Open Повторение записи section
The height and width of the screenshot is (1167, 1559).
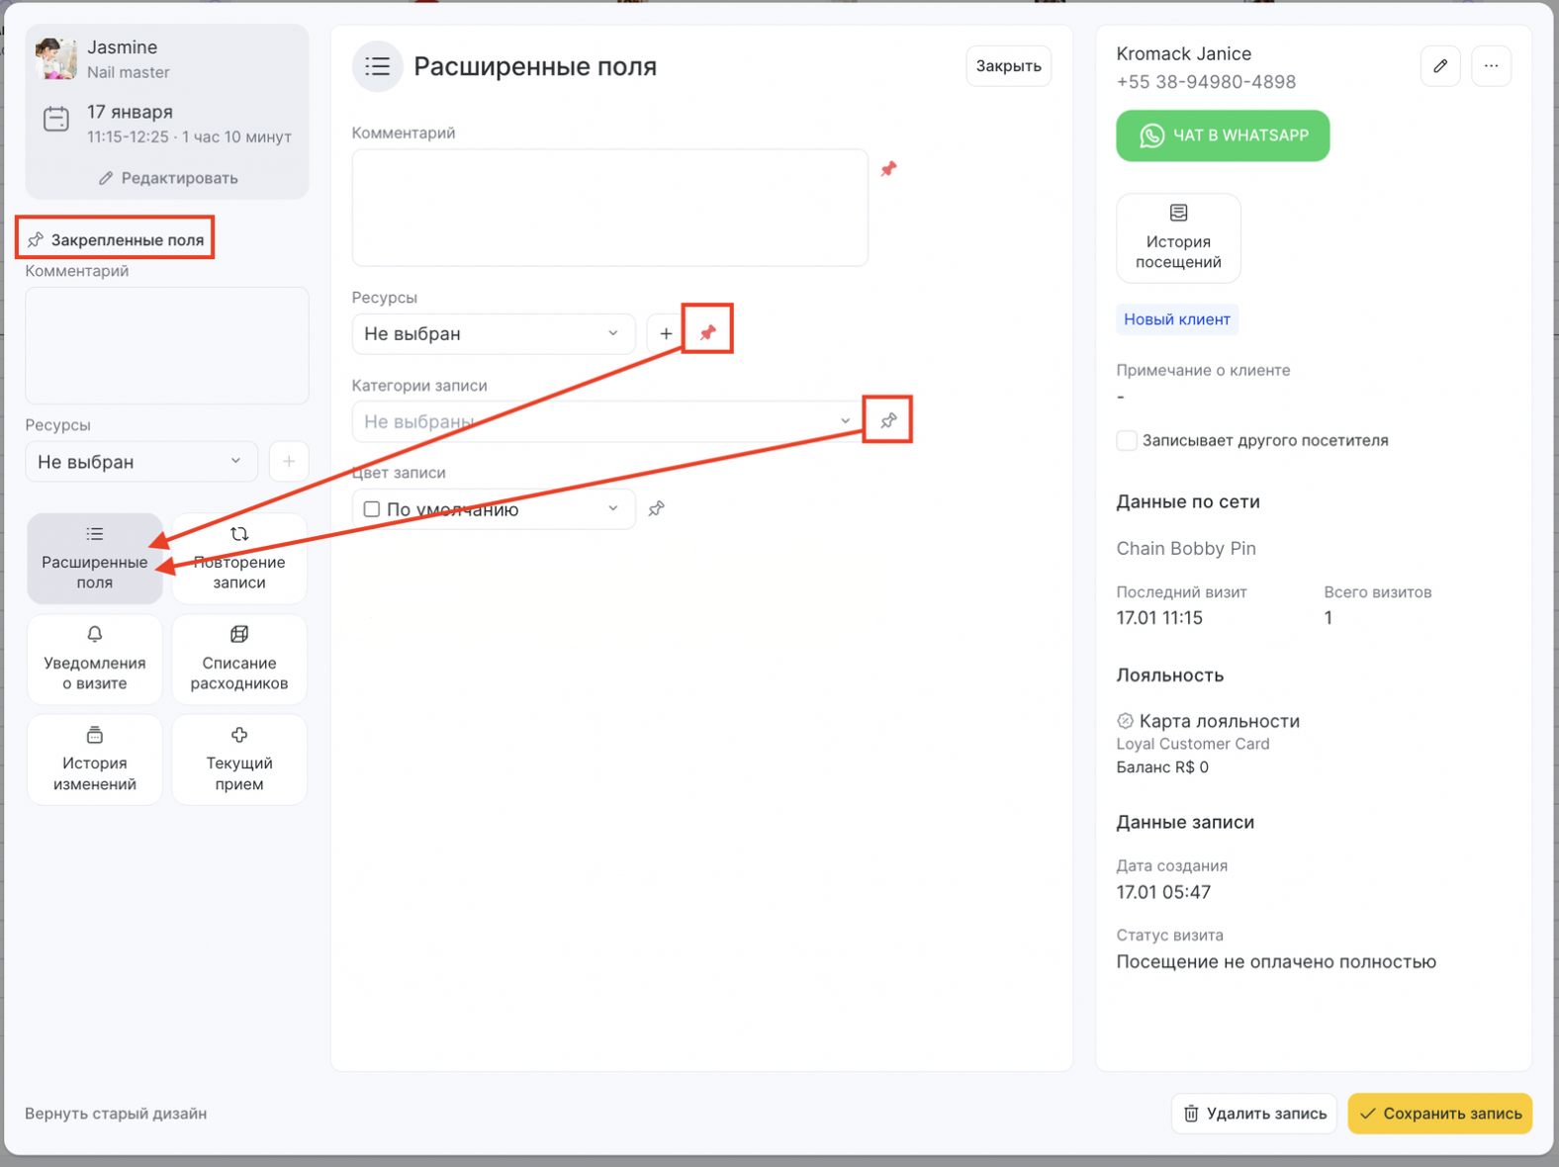coord(239,559)
